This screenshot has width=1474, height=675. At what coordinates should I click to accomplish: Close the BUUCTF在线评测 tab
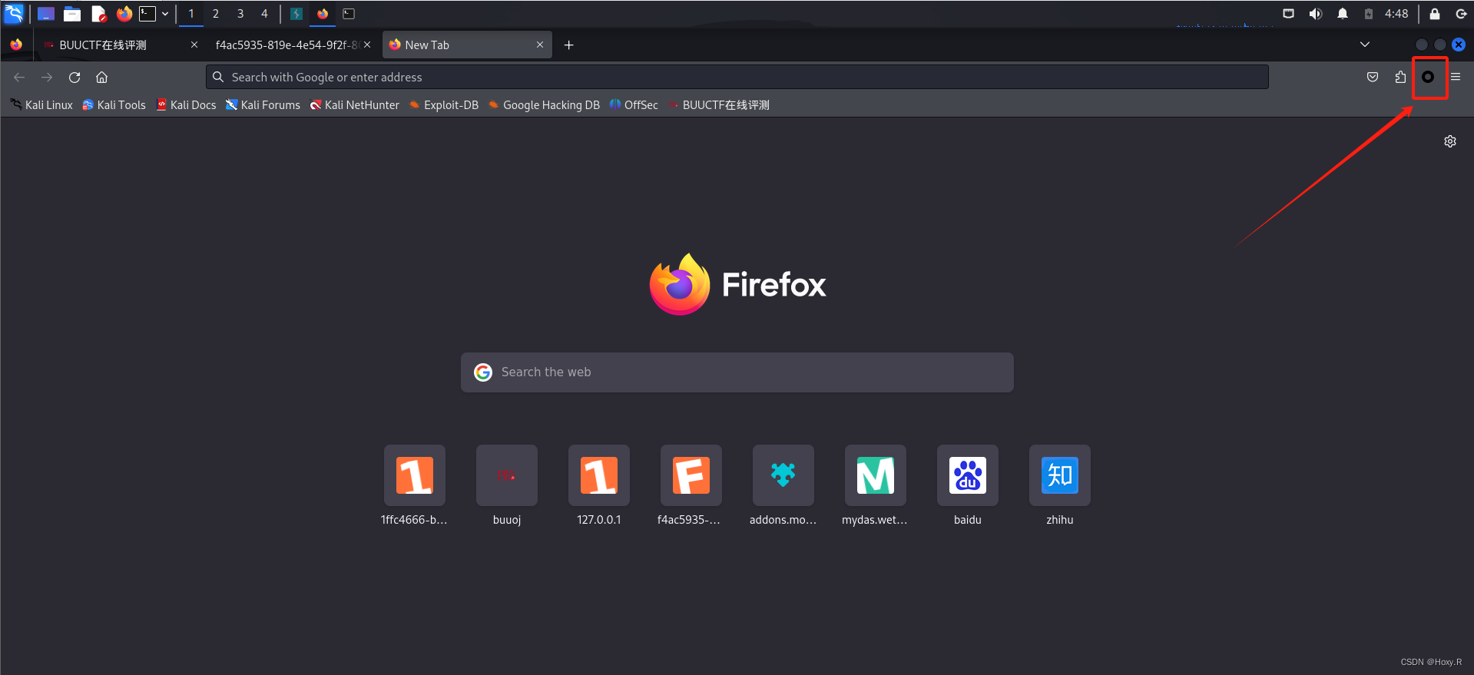click(194, 45)
